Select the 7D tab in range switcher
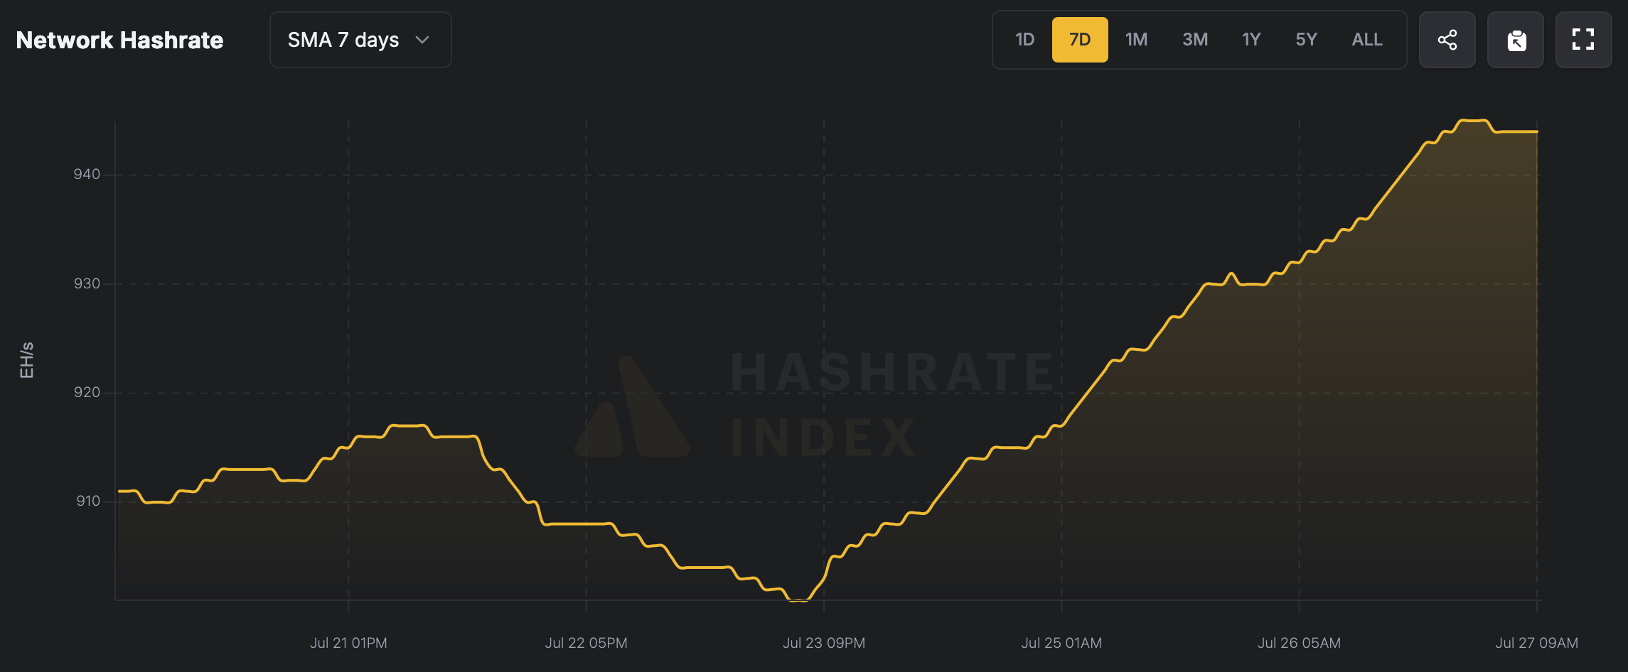 (x=1080, y=40)
